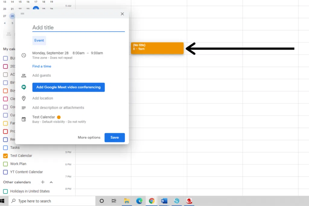
Task: Open Time zone and repeat settings
Action: 52,58
